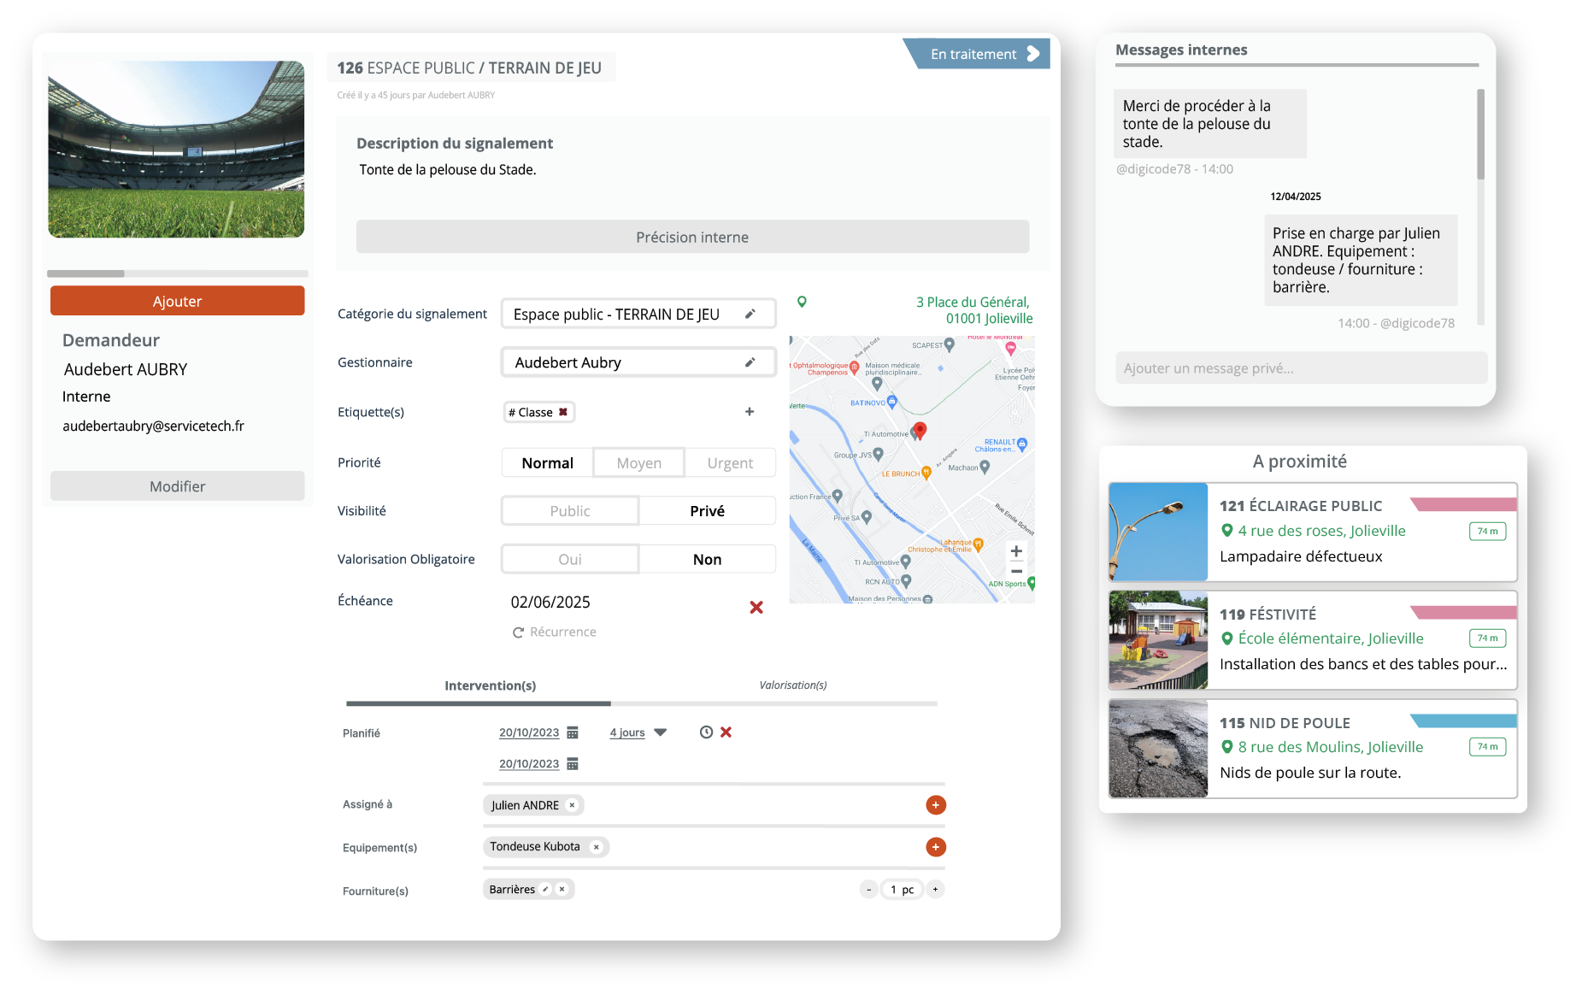Click the orange Ajouter button

(177, 302)
